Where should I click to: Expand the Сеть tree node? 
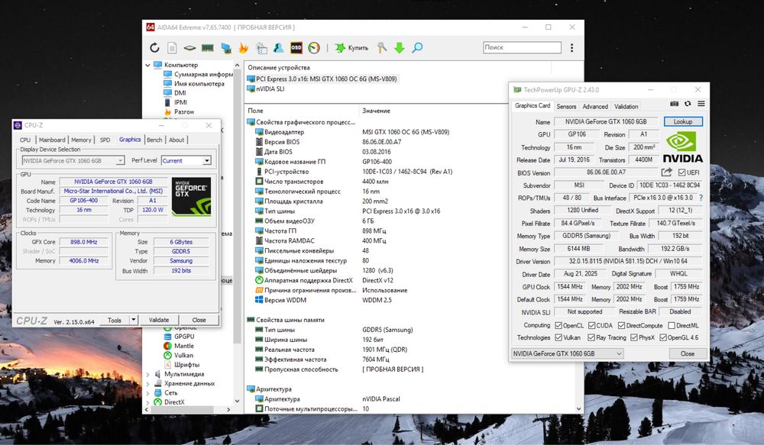click(x=148, y=393)
